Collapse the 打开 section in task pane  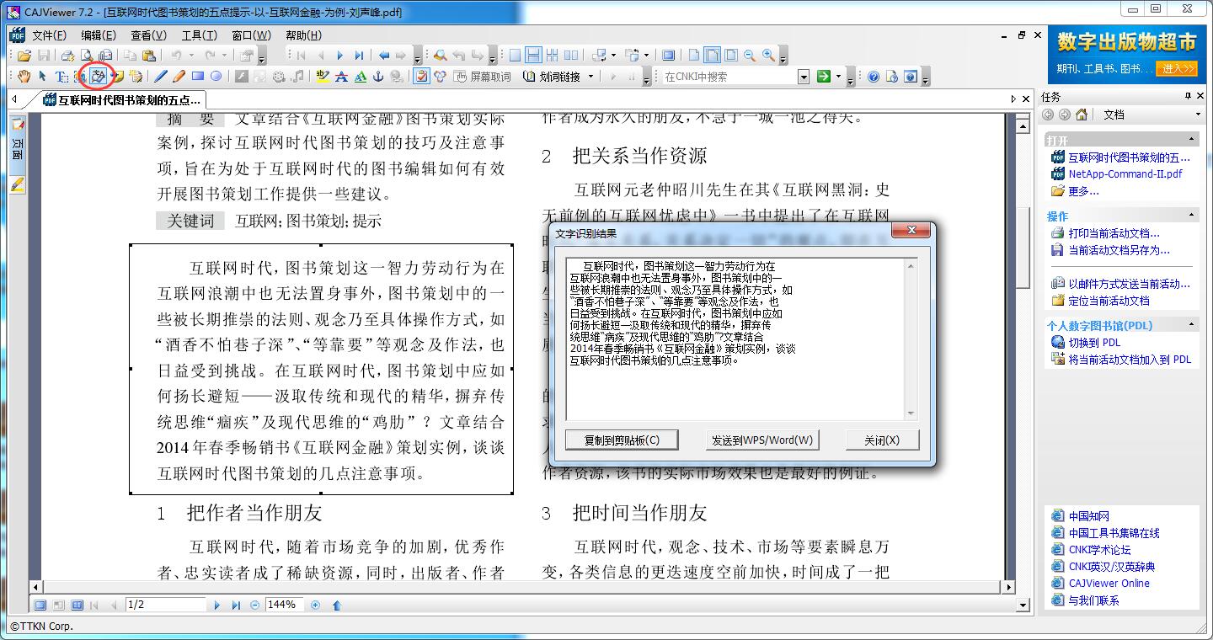point(1193,139)
